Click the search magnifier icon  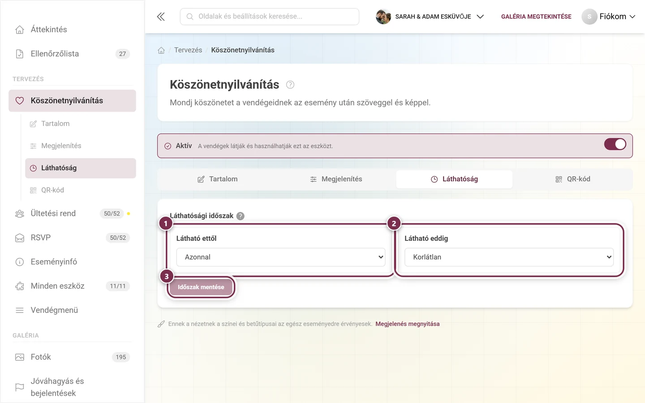pos(190,17)
